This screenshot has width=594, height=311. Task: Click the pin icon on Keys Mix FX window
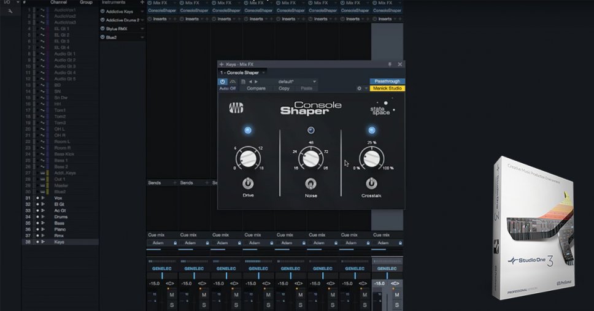389,64
